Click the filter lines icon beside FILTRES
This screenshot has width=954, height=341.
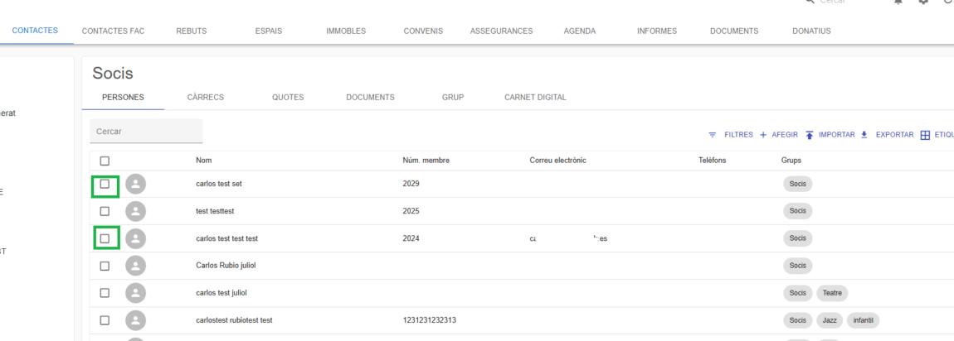tap(713, 135)
